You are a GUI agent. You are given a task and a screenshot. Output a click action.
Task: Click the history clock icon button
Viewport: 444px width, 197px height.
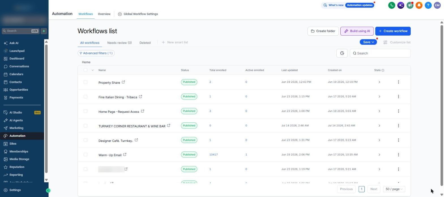pos(342,53)
